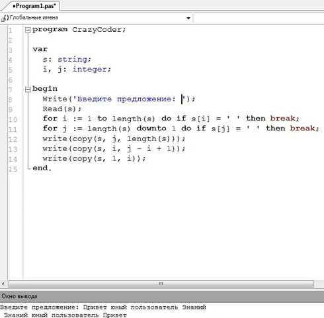The width and height of the screenshot is (324, 318).
Task: Switch to the Program1.pas tab
Action: pyautogui.click(x=34, y=6)
